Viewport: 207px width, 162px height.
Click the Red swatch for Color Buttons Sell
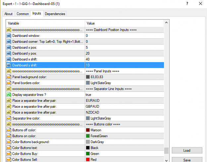click(88, 159)
